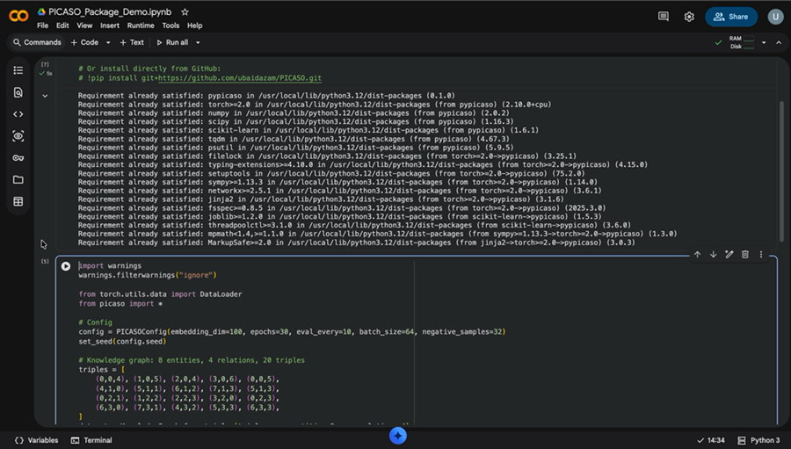This screenshot has height=449, width=791.
Task: Collapse the pip install output chevron
Action: click(45, 96)
